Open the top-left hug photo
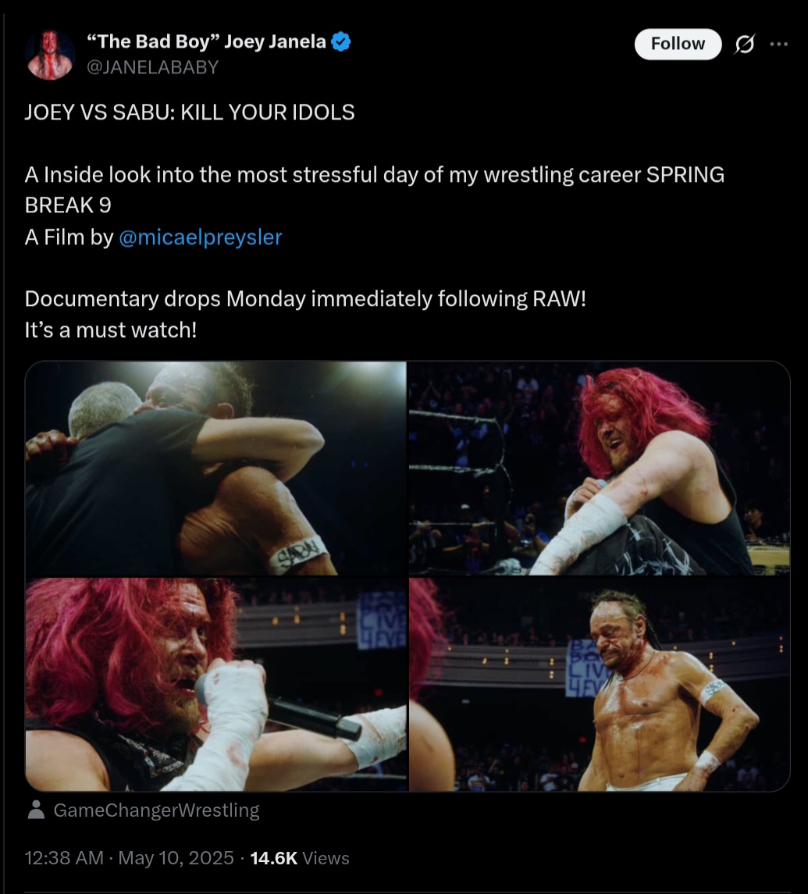808x894 pixels. pyautogui.click(x=215, y=468)
